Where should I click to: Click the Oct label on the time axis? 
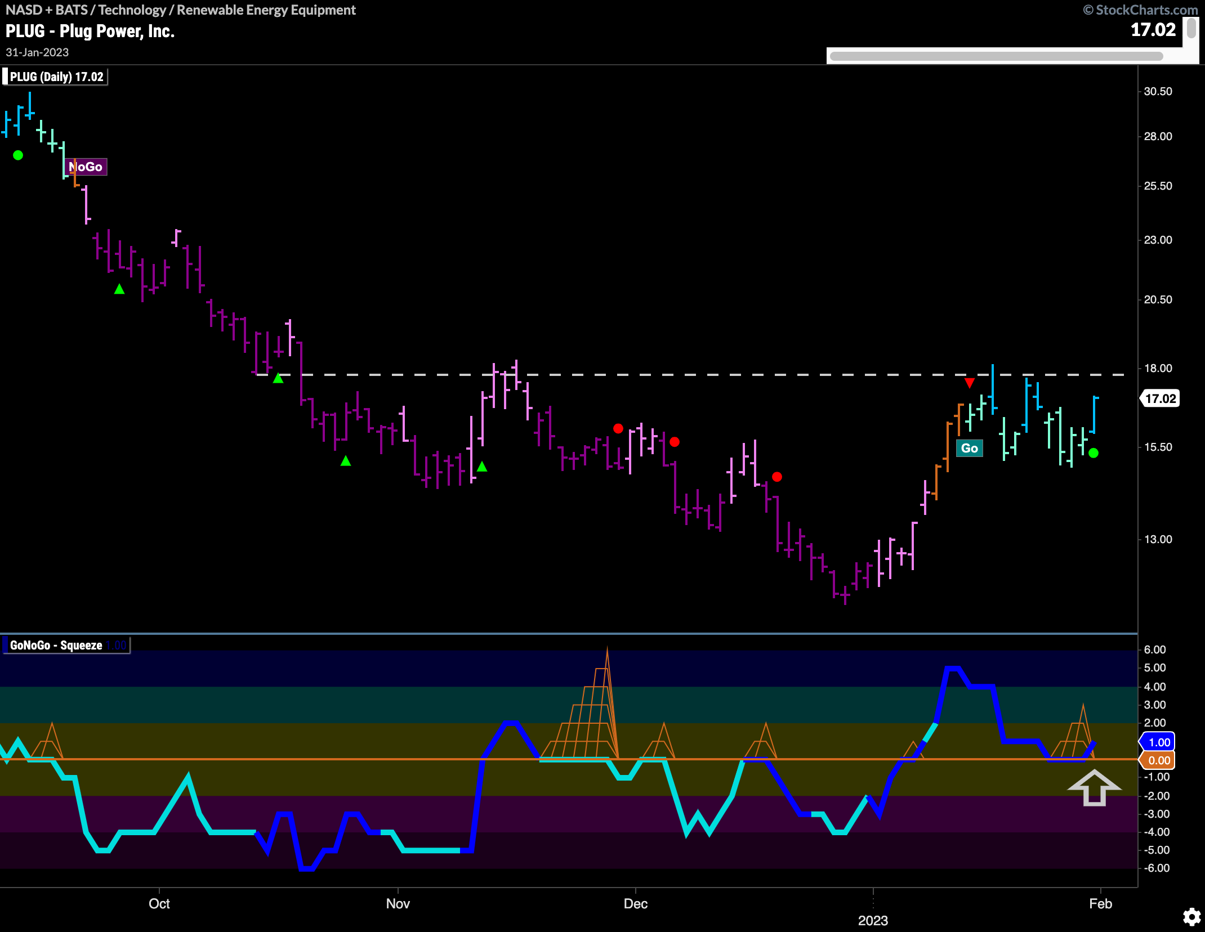click(159, 903)
